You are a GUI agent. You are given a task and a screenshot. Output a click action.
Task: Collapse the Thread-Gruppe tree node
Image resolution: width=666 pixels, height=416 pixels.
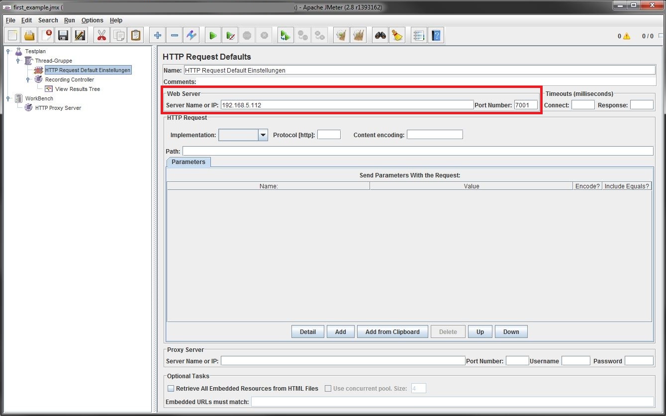pyautogui.click(x=18, y=61)
